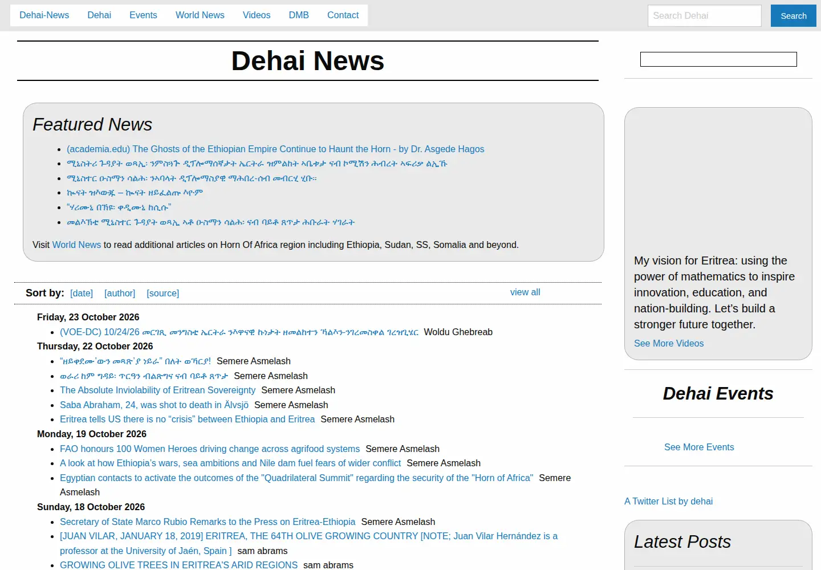
Task: Click the See More Videos link
Action: (669, 344)
